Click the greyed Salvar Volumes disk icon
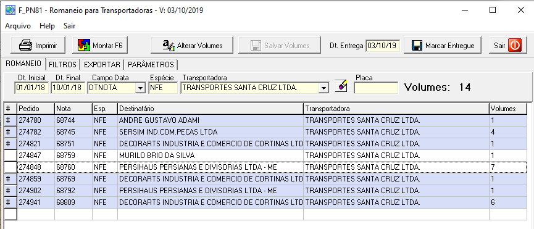 (x=256, y=45)
